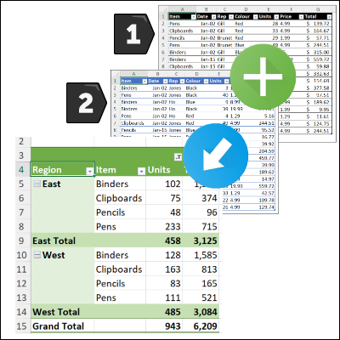Click the East Clipboards value 374
The width and height of the screenshot is (340, 340).
tap(209, 198)
